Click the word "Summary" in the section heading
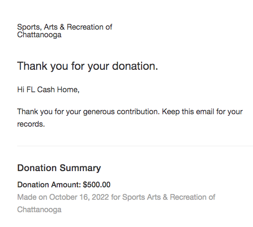The width and height of the screenshot is (253, 227). [80, 168]
